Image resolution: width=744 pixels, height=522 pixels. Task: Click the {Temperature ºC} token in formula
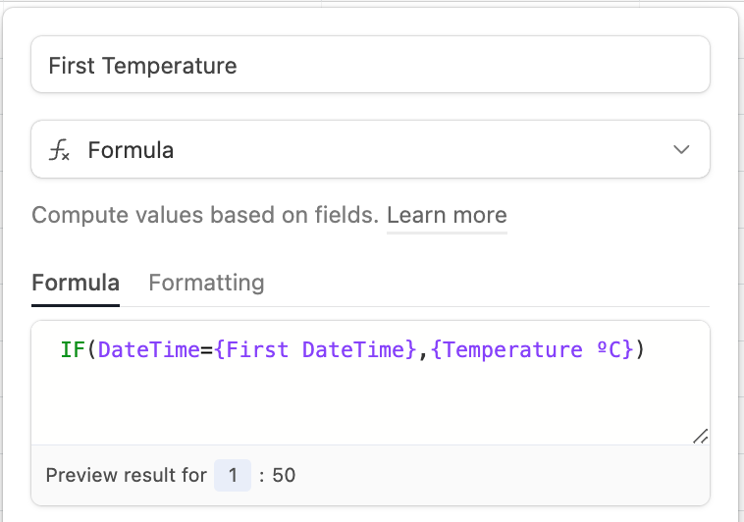[532, 349]
